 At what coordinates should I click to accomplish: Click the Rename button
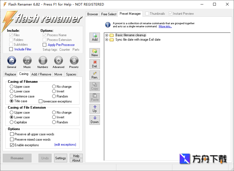17,158
